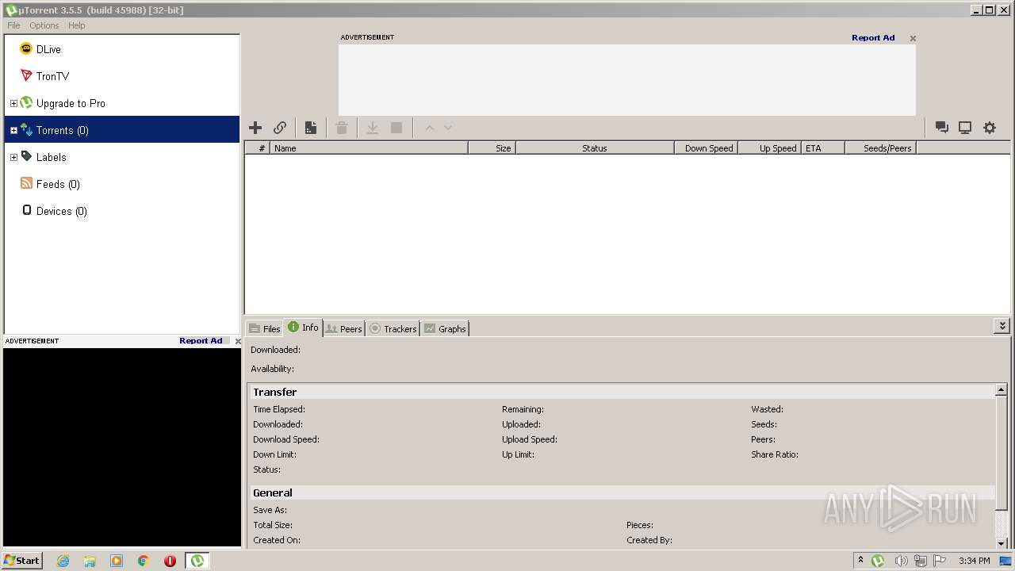Switch to the Info tab
This screenshot has width=1015, height=571.
(x=303, y=327)
